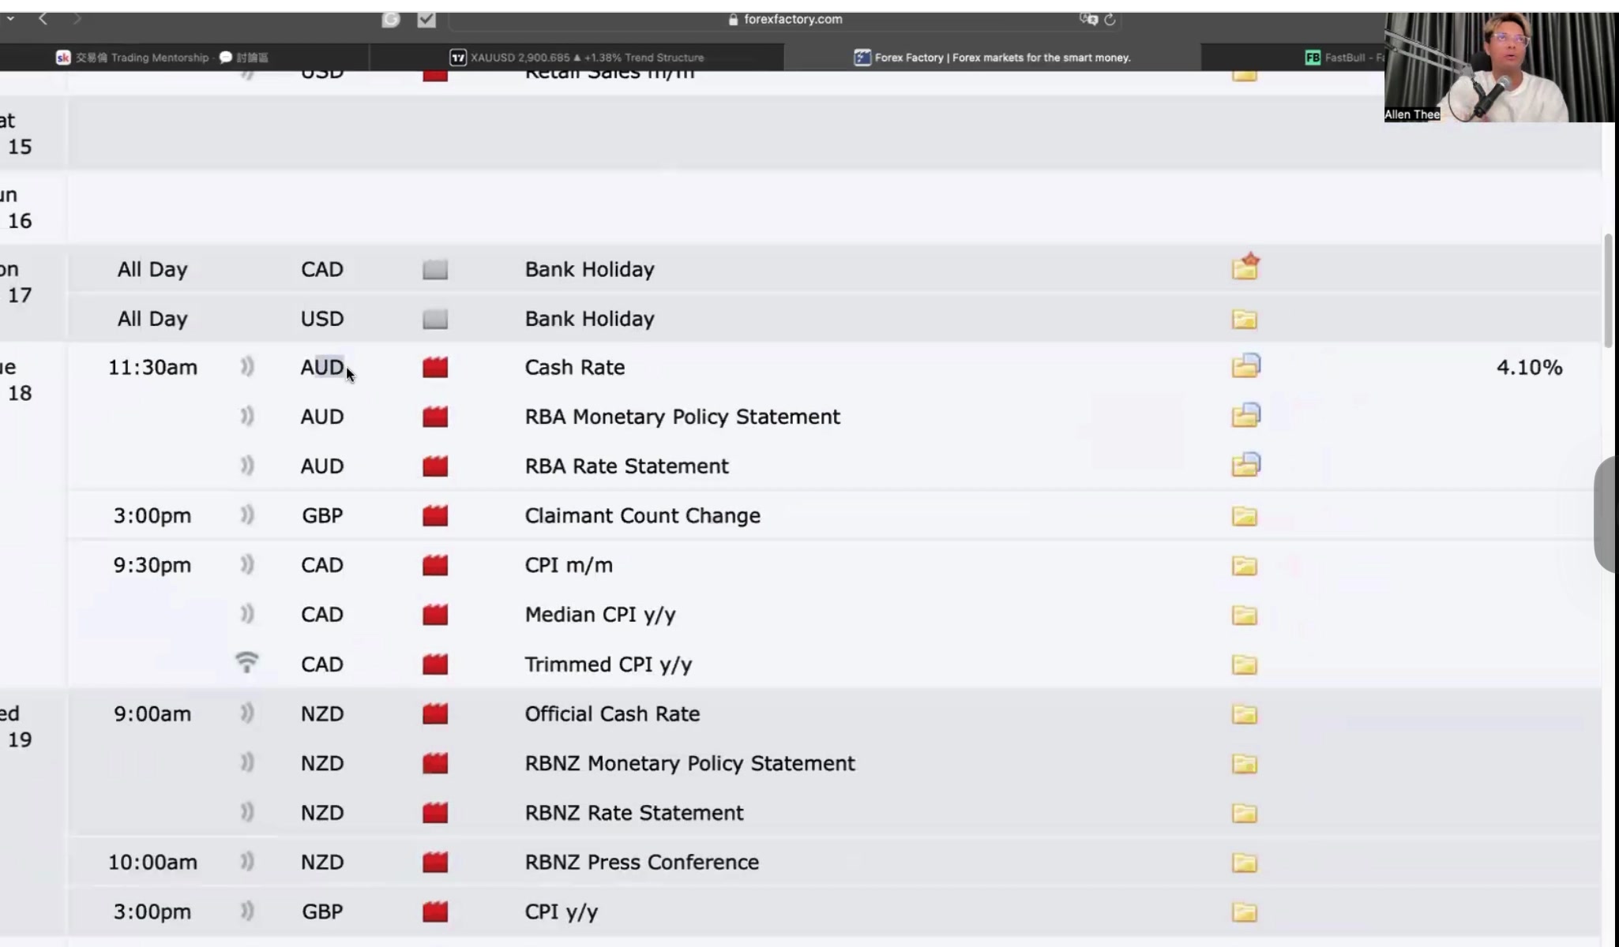The width and height of the screenshot is (1619, 947).
Task: Switch to the FastBull tab
Action: (x=1343, y=58)
